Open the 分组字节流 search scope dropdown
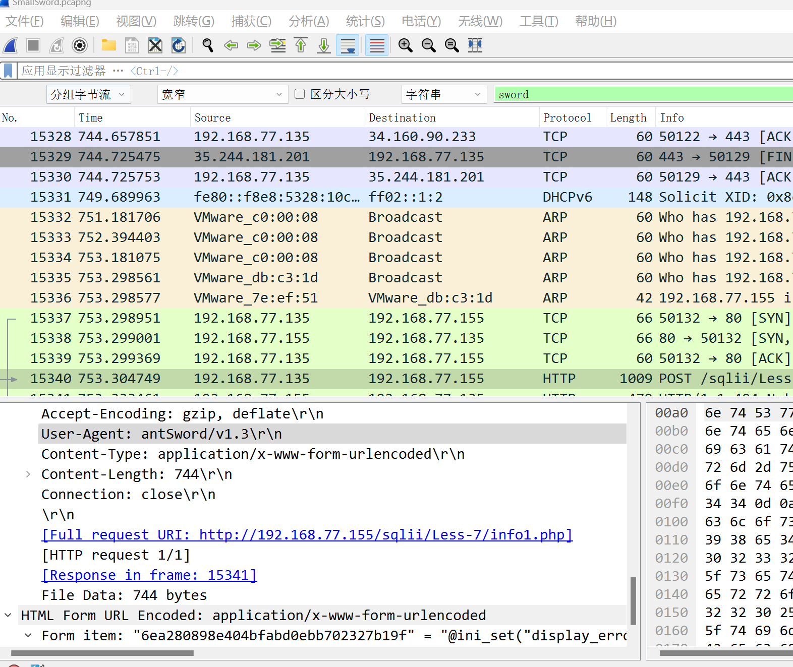The width and height of the screenshot is (793, 667). pos(89,94)
